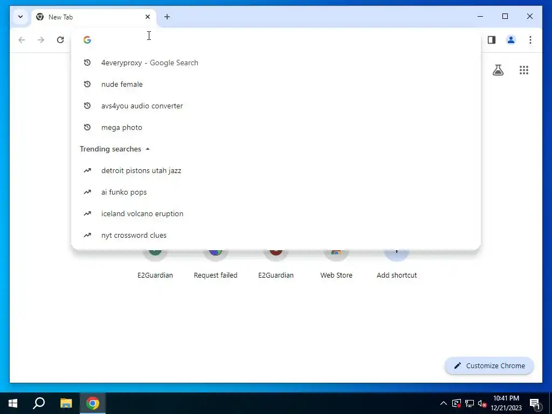Viewport: 552px width, 414px height.
Task: Open the Web Store shortcut
Action: pos(336,264)
